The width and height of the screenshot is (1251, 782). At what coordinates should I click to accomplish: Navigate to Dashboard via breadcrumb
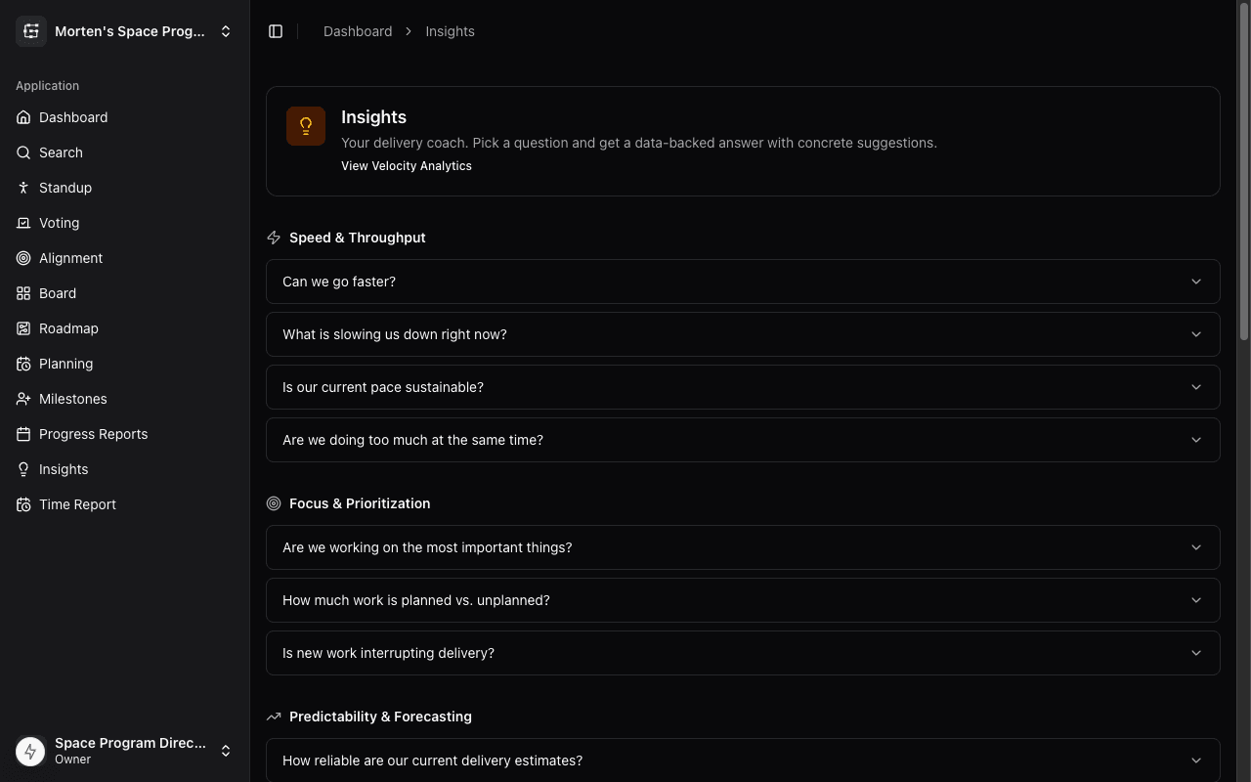coord(358,30)
